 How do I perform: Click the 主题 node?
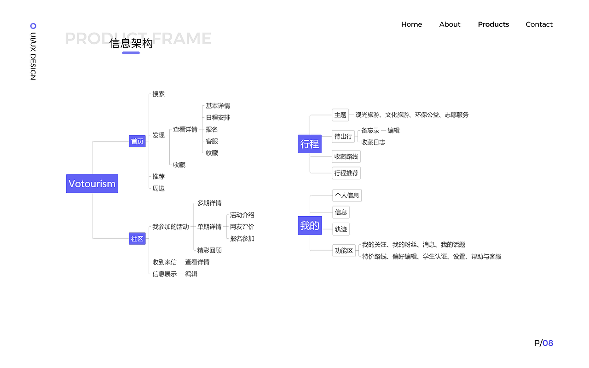click(x=341, y=115)
